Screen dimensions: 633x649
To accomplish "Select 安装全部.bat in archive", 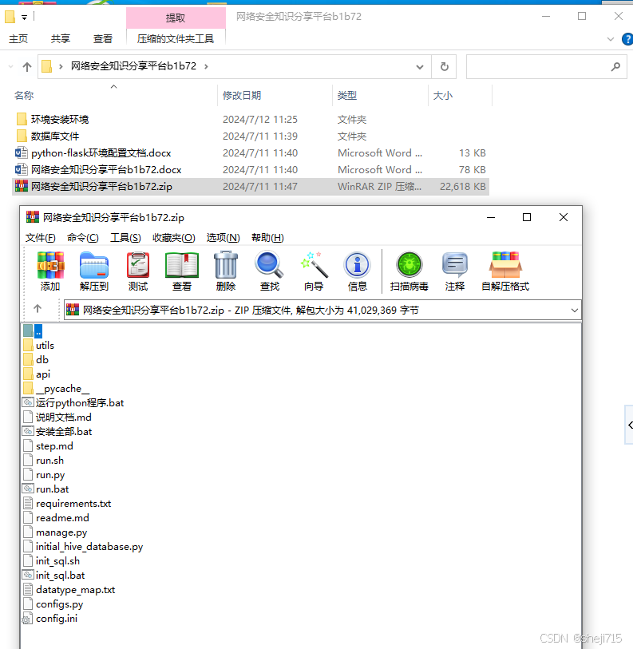I will click(57, 432).
